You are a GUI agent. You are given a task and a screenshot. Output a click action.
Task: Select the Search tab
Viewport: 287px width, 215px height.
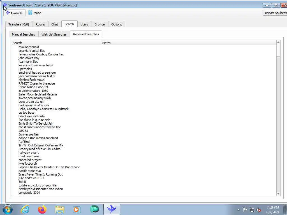click(69, 24)
